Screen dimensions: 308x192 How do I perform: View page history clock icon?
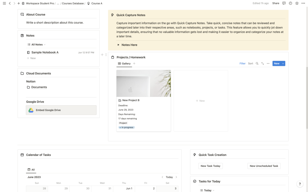pyautogui.click(x=290, y=3)
